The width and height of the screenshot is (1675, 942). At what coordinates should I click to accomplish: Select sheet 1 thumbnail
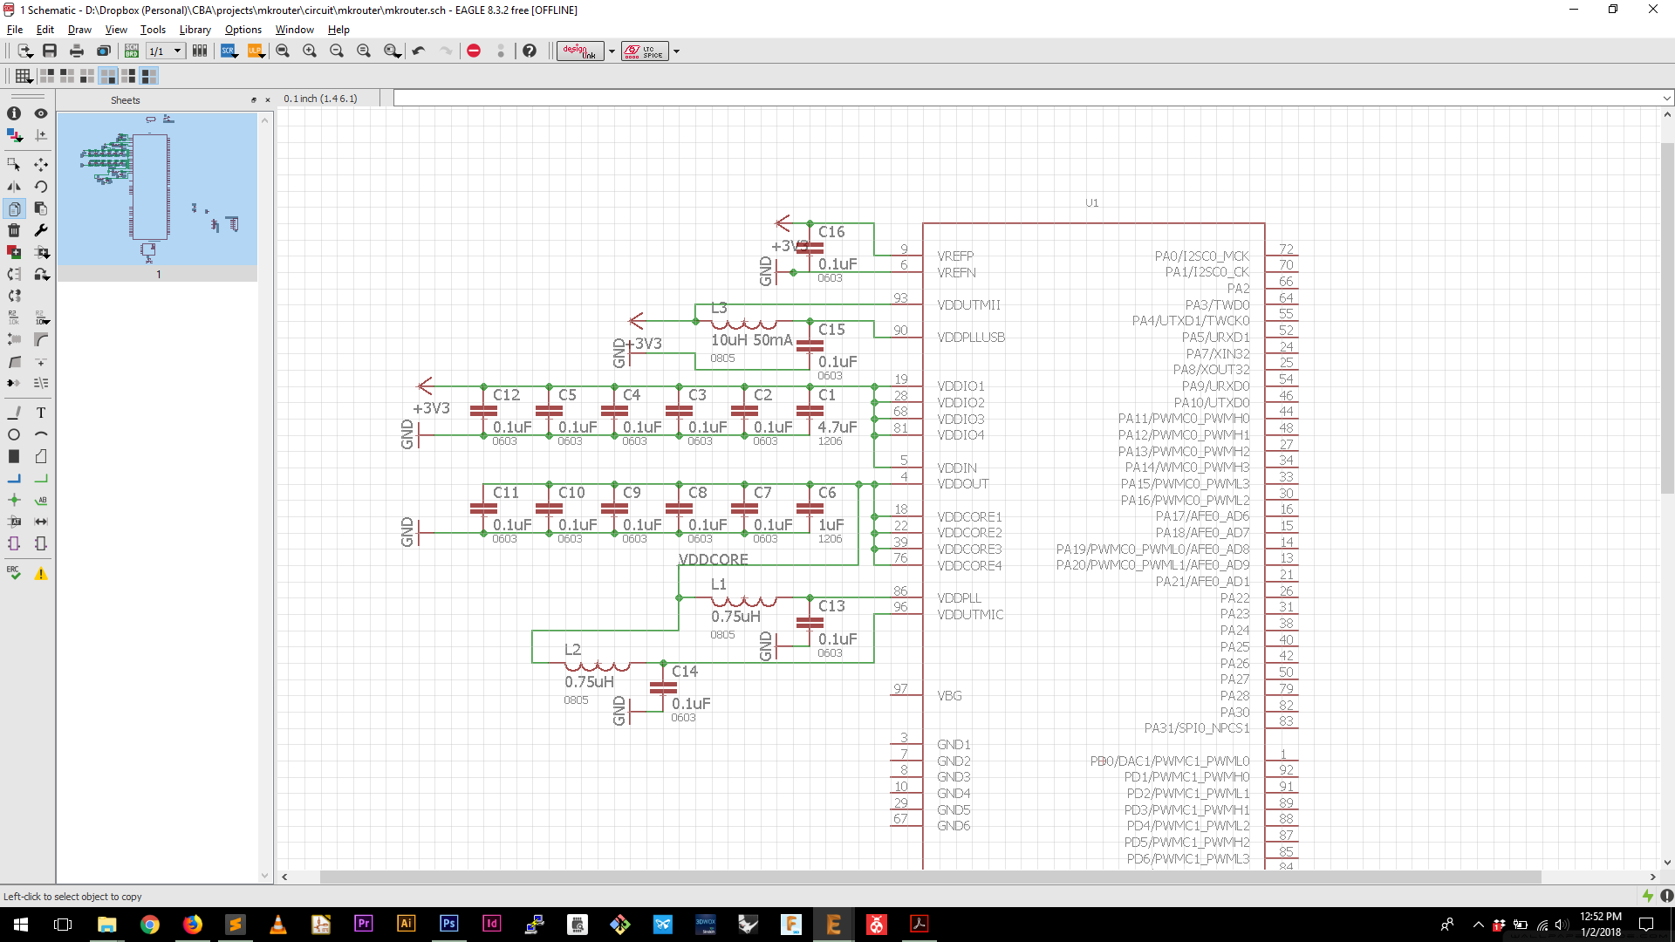[158, 196]
